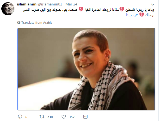Open the @islamamin01 handle
Image resolution: width=159 pixels, height=121 pixels.
pos(50,4)
